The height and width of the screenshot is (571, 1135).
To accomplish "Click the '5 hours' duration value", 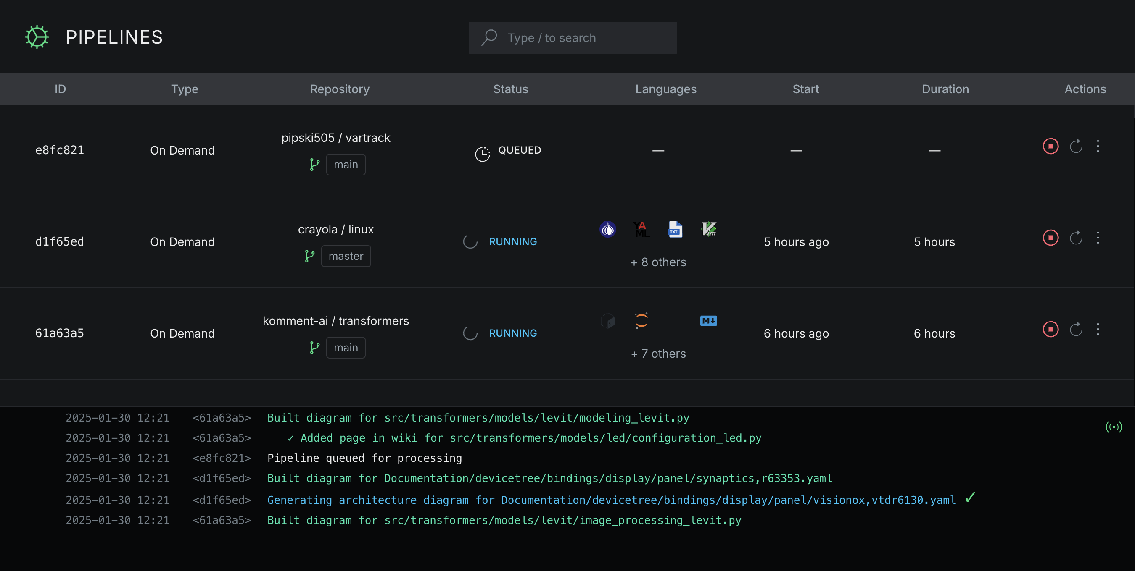I will (x=934, y=242).
